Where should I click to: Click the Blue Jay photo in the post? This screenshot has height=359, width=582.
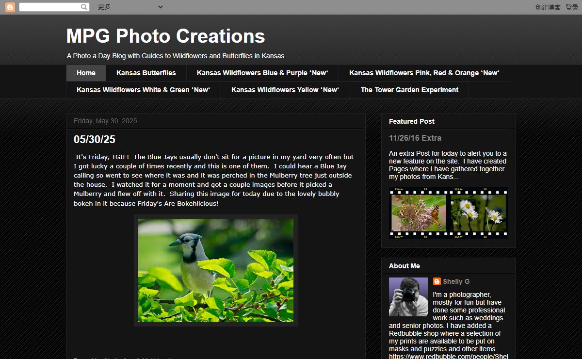click(x=216, y=270)
